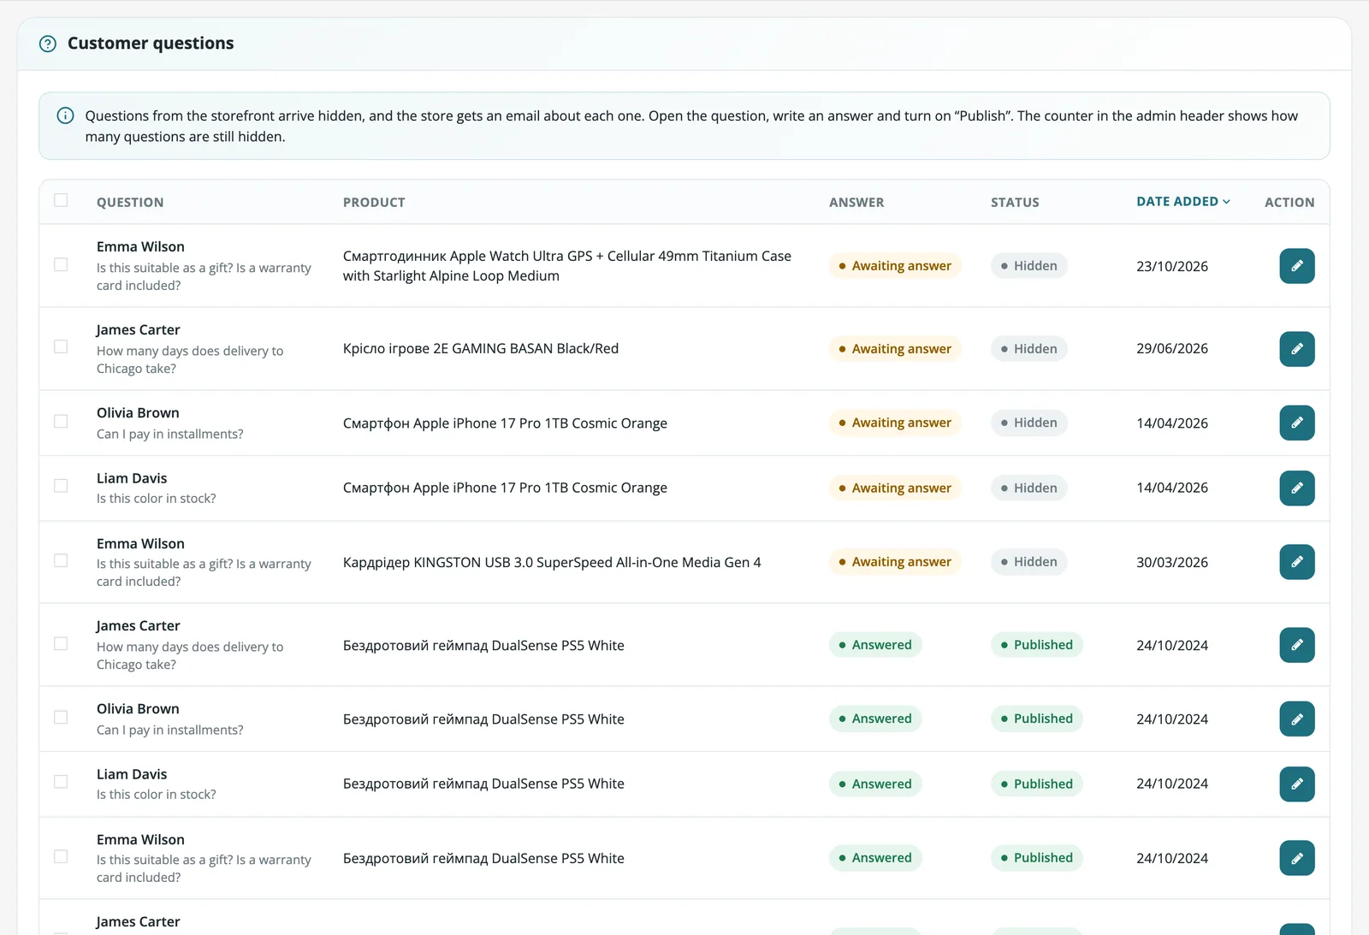Edit Olivia Brown's iPhone 17 Pro question

pyautogui.click(x=1297, y=423)
